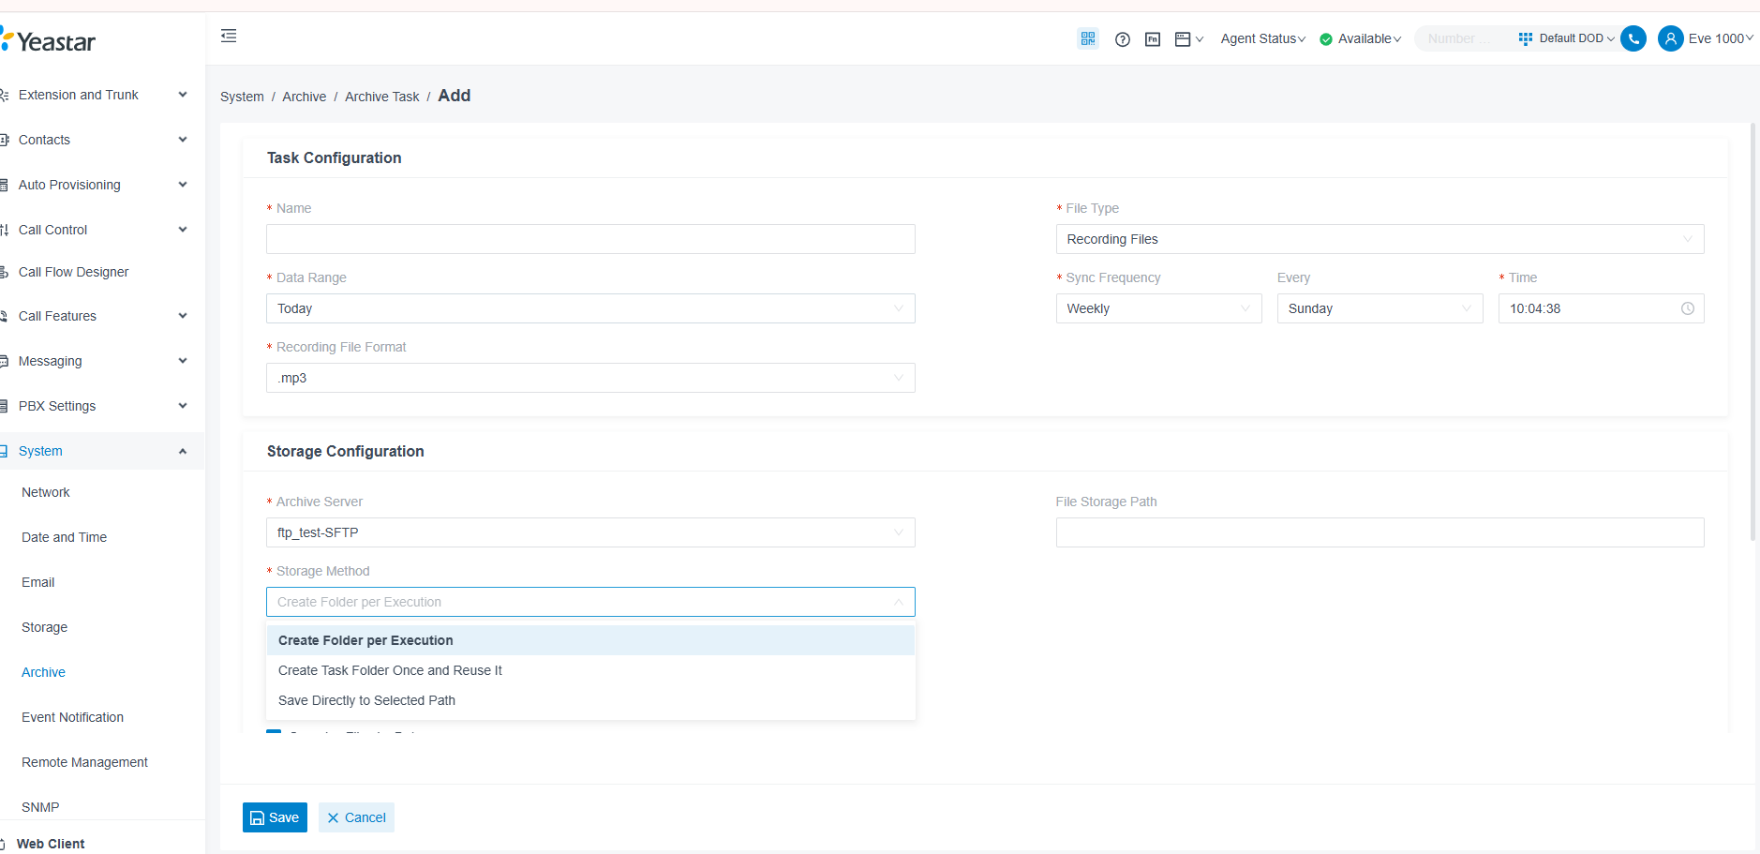Image resolution: width=1760 pixels, height=854 pixels.
Task: Click the Eve 1000 user avatar
Action: (1672, 38)
